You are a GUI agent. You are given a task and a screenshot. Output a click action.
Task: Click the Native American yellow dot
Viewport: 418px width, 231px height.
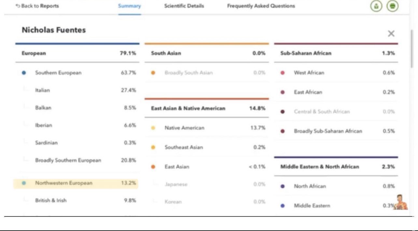click(153, 128)
